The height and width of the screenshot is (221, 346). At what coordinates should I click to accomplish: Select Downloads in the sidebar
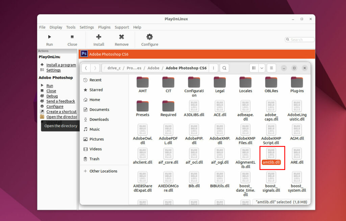click(99, 119)
